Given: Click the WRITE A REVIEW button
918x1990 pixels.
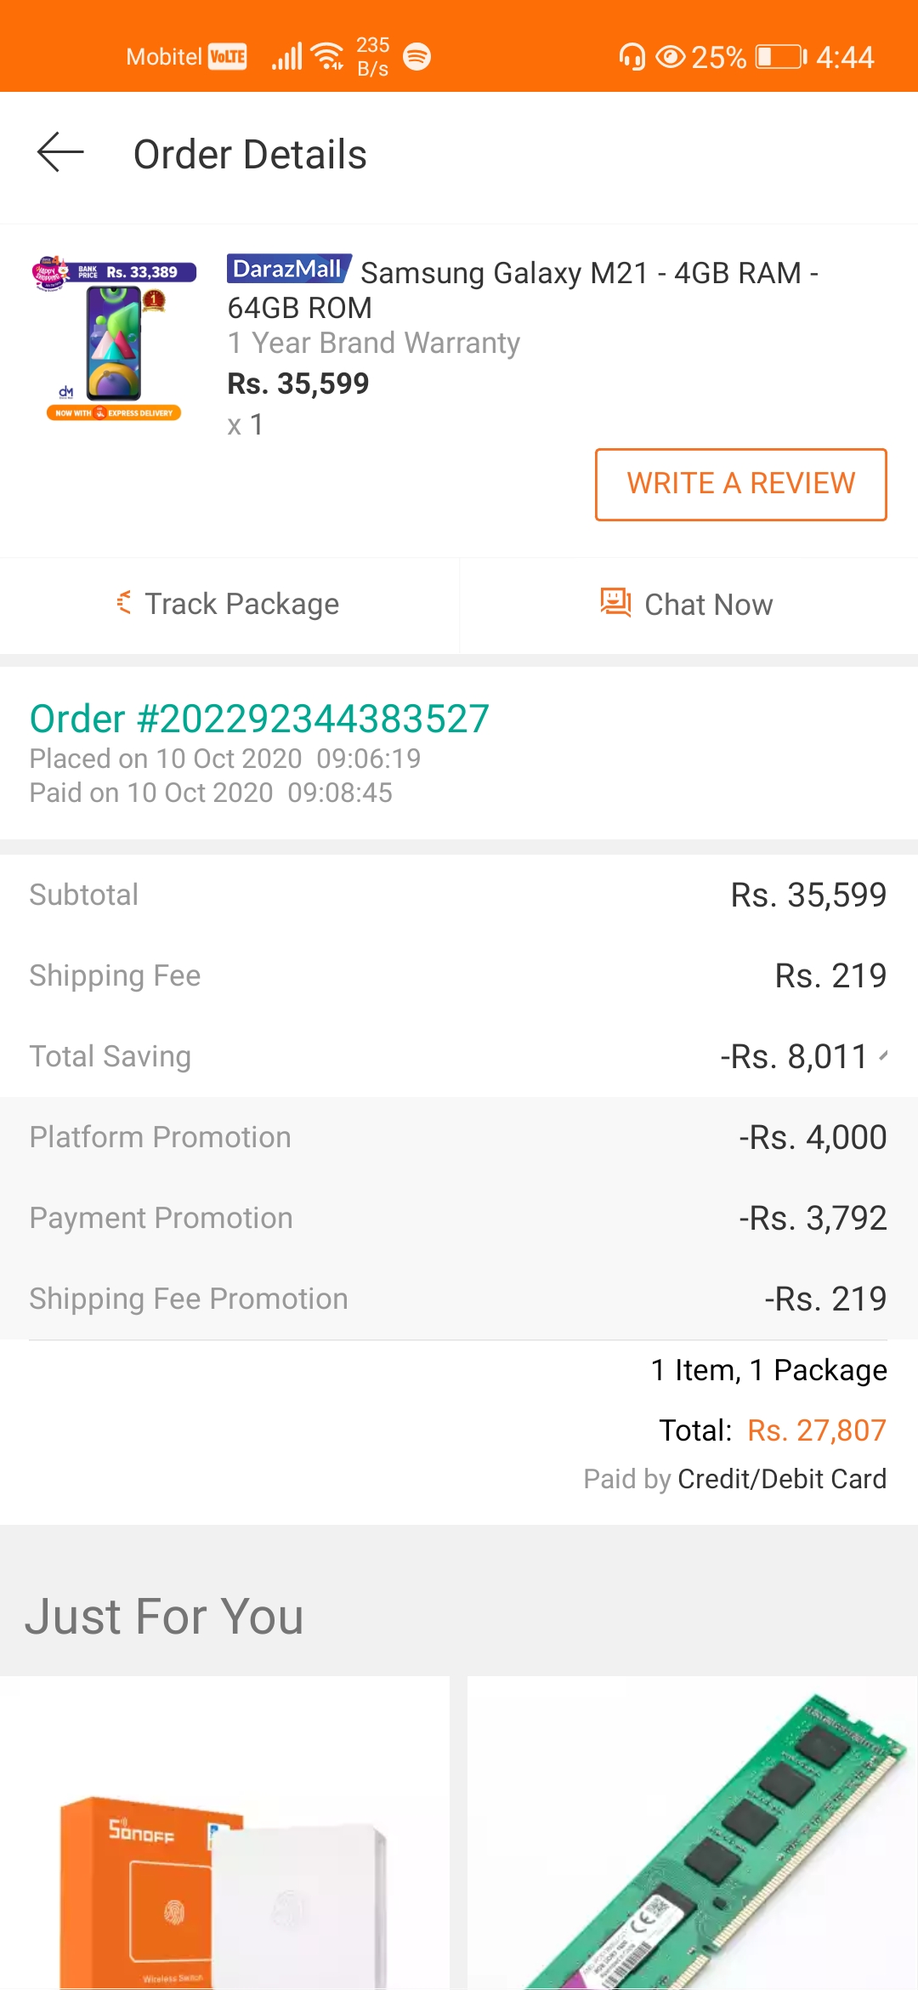Looking at the screenshot, I should coord(740,484).
